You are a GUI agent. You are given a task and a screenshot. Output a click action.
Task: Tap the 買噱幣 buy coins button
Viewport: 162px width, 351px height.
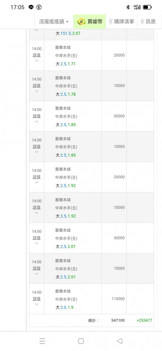click(x=89, y=21)
